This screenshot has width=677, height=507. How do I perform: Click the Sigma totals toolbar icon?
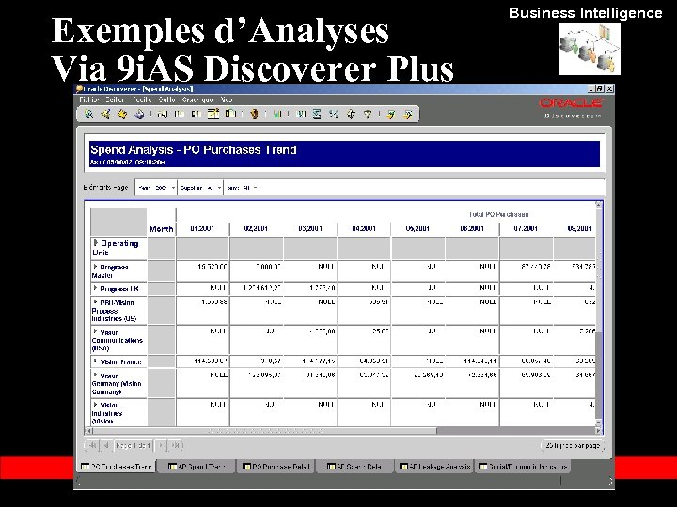[x=317, y=114]
